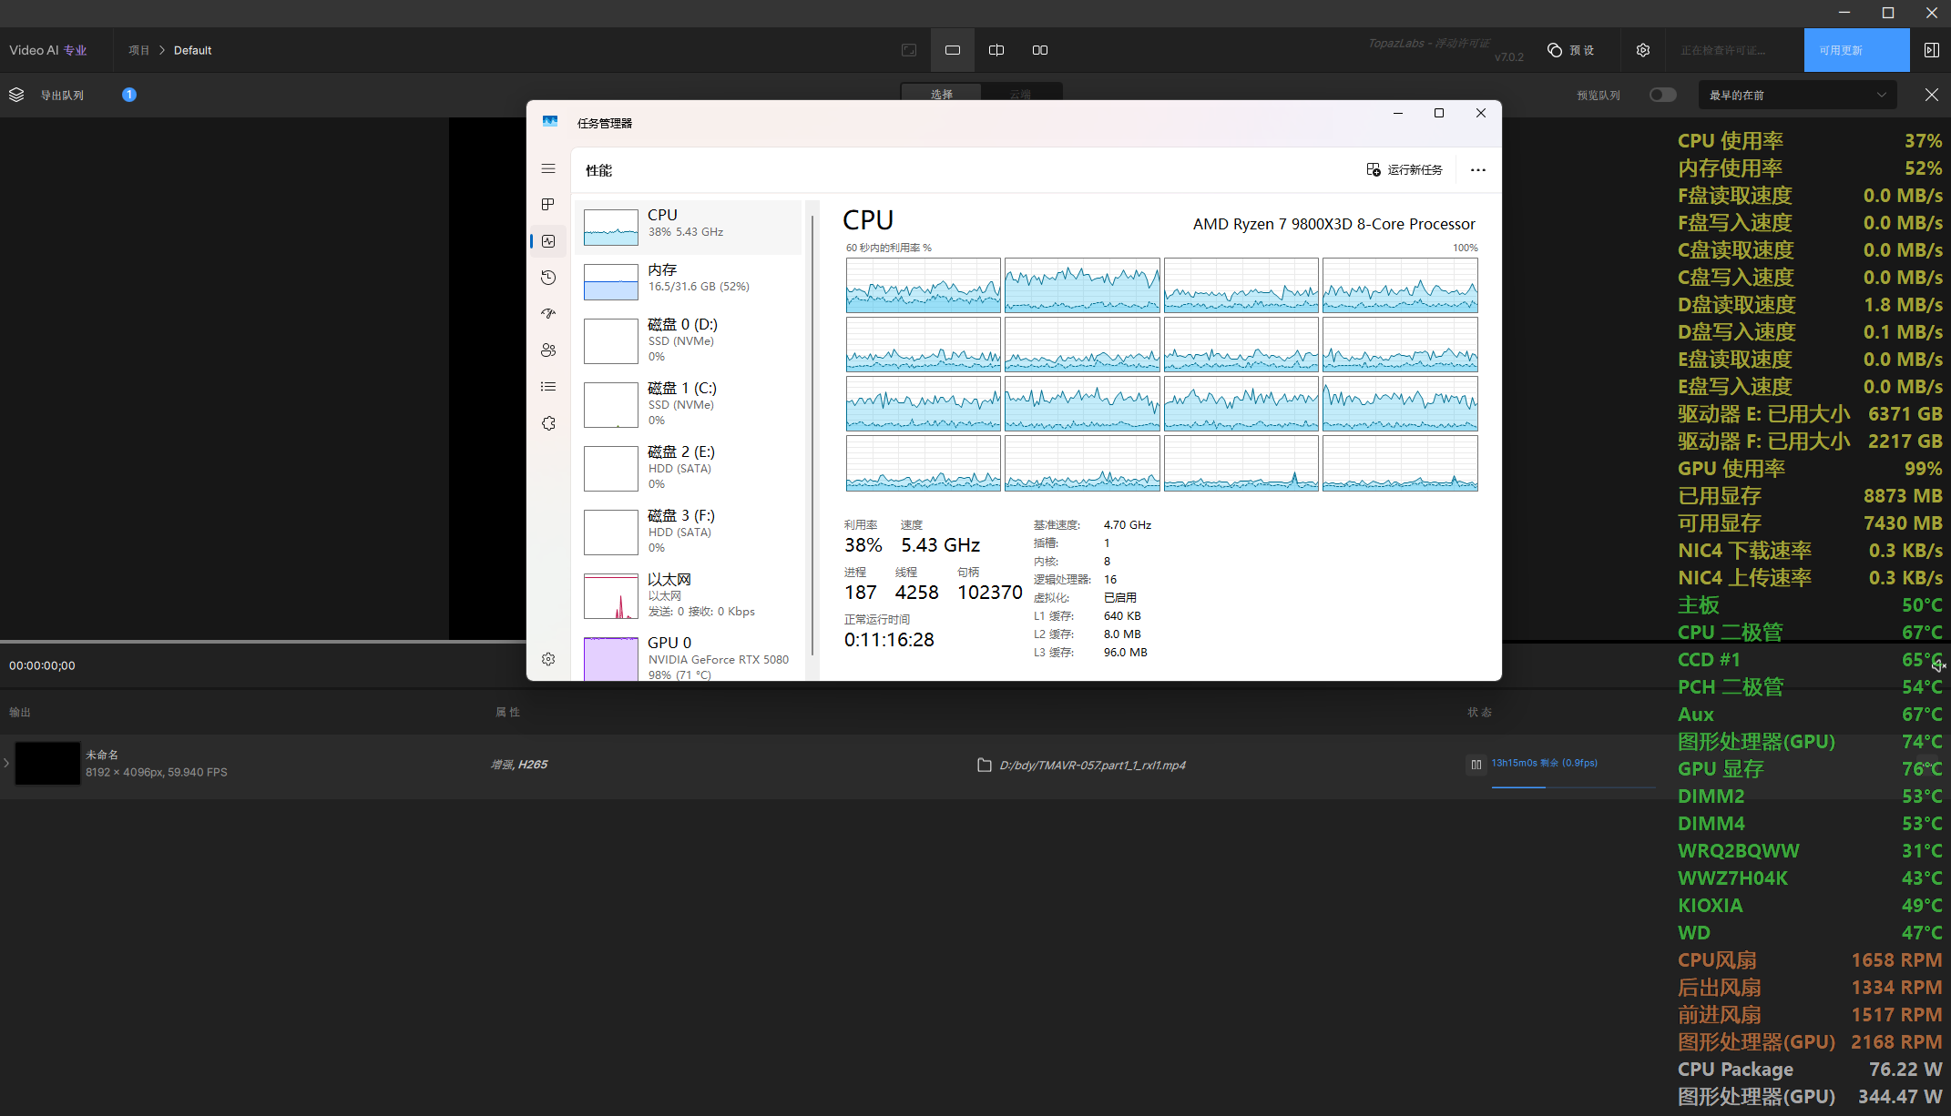
Task: Select the 以太网 performance entry
Action: coord(689,596)
